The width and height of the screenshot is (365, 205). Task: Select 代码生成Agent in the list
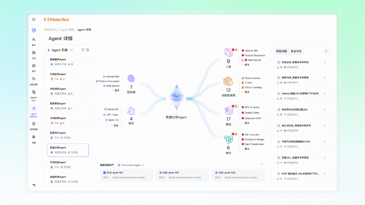pos(68,77)
